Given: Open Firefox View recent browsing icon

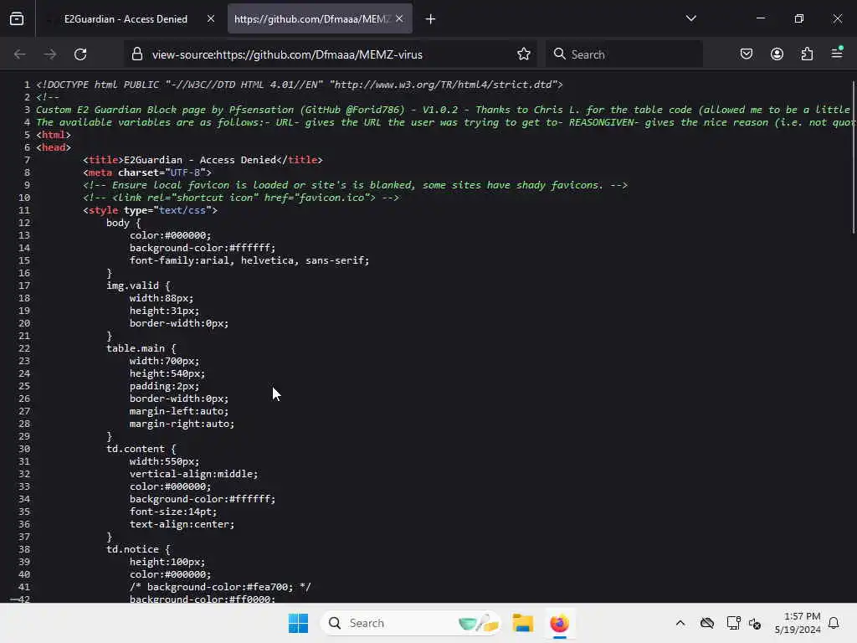Looking at the screenshot, I should 17,18.
